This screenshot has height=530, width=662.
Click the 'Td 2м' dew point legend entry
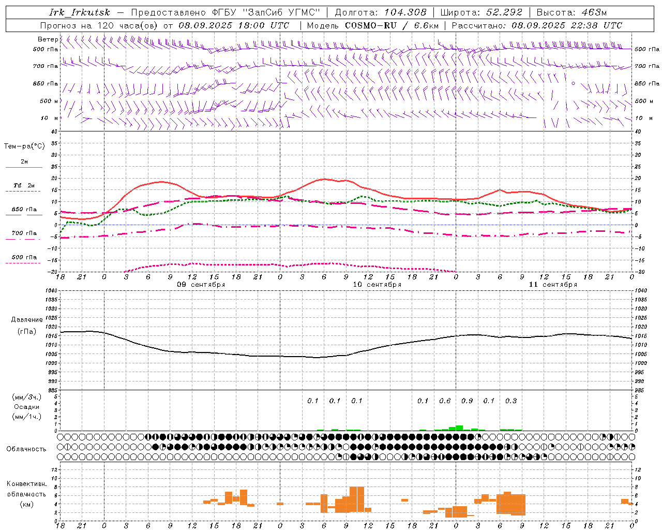[x=24, y=185]
